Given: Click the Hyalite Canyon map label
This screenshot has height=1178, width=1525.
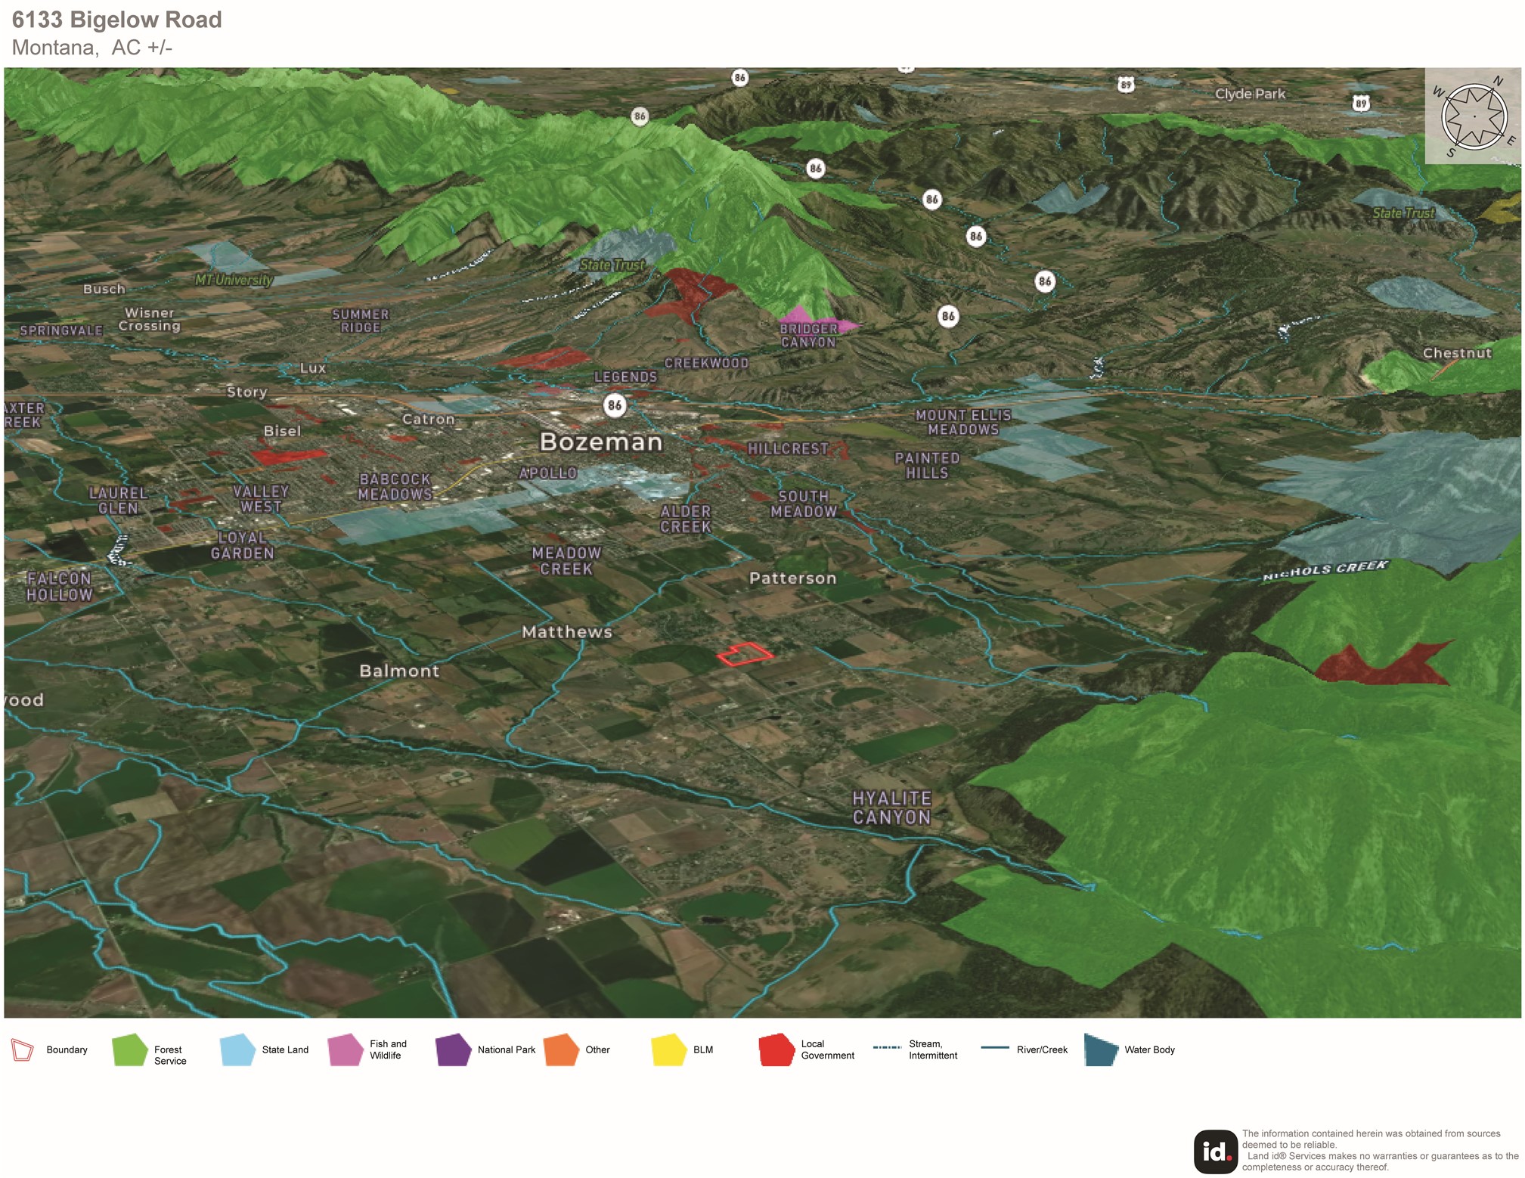Looking at the screenshot, I should (891, 808).
